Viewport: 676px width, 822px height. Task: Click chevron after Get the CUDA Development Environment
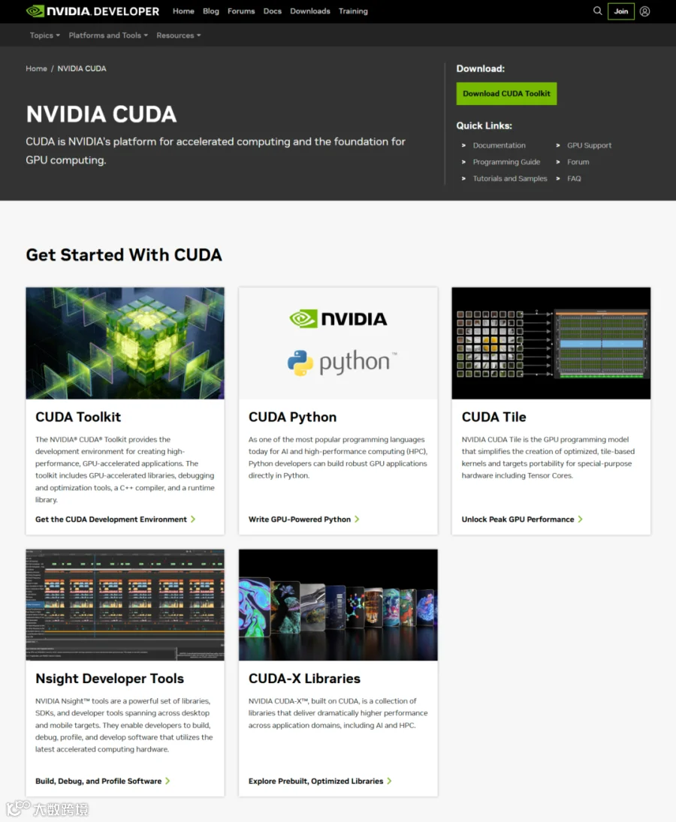pyautogui.click(x=193, y=519)
